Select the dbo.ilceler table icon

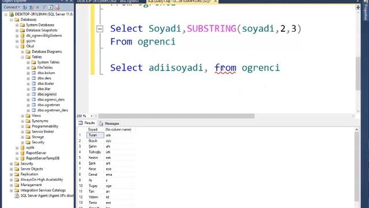(33, 83)
